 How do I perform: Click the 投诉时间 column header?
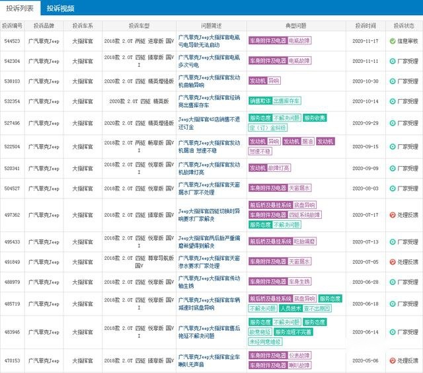pos(365,26)
